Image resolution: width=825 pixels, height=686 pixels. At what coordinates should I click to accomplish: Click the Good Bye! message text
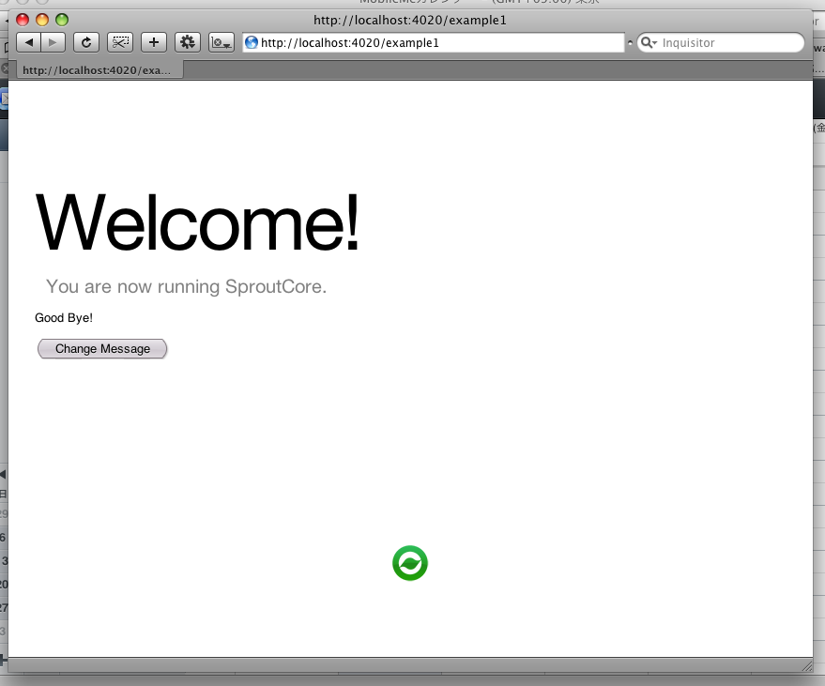coord(64,318)
